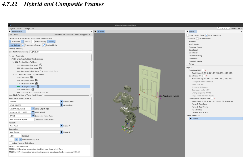Collapse eval/RightPullDoorReliability.json node
The height and width of the screenshot is (159, 245).
(12, 59)
